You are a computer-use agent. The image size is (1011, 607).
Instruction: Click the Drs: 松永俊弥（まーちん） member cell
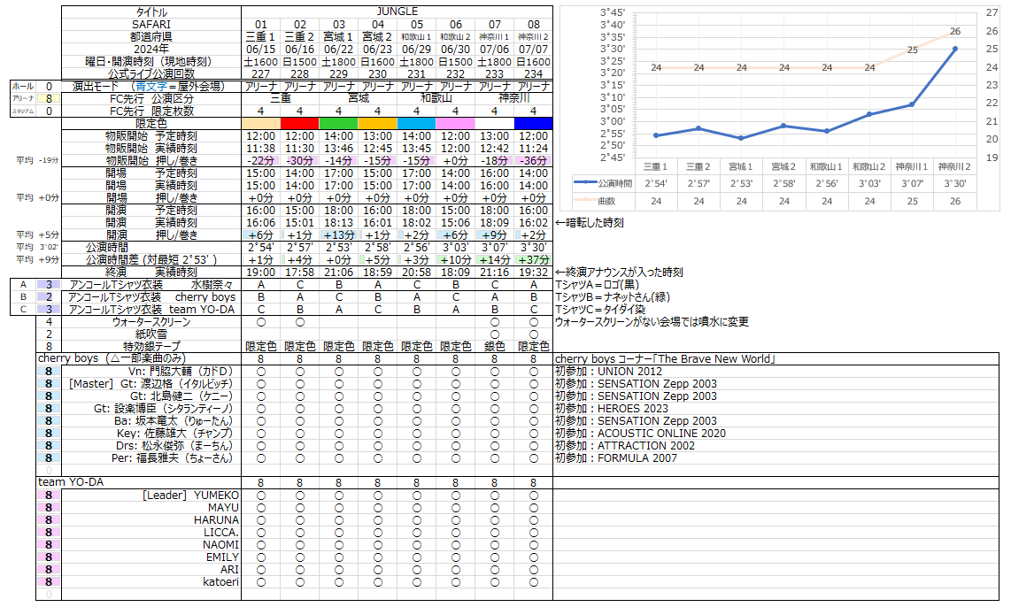tap(151, 445)
